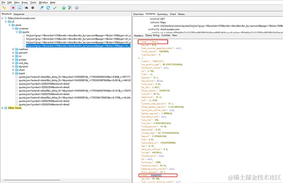This screenshot has height=183, width=283.
Task: Open the Tools menu
Action: pyautogui.click(x=33, y=2)
